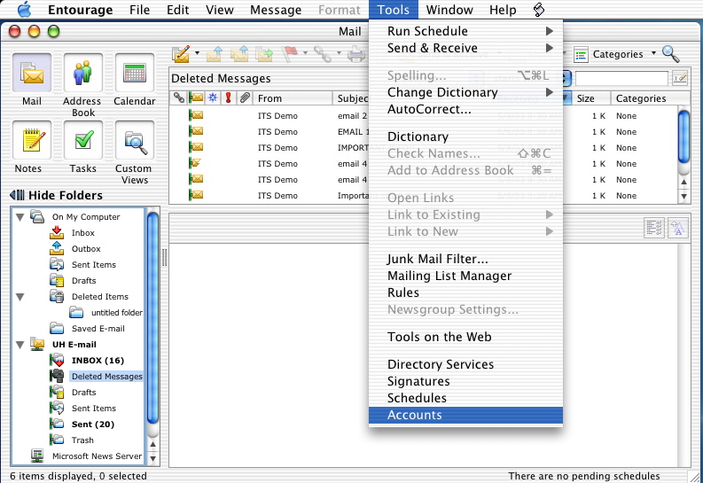The height and width of the screenshot is (483, 703).
Task: Click the Categories list icon
Action: coord(581,55)
